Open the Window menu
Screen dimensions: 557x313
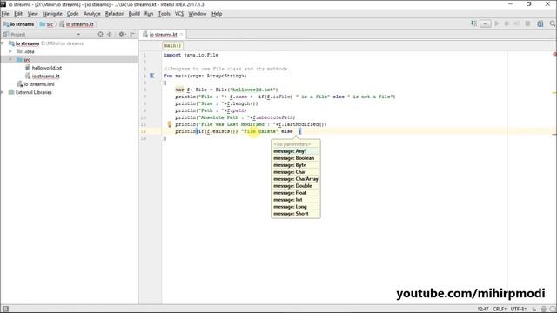point(198,14)
